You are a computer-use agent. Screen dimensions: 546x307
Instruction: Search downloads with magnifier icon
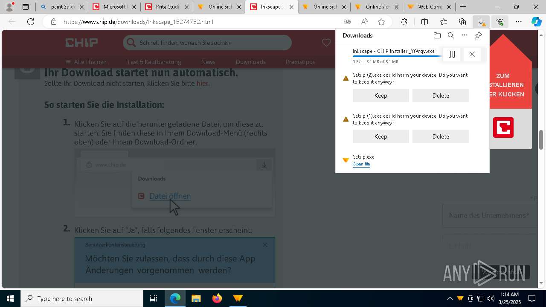coord(450,35)
